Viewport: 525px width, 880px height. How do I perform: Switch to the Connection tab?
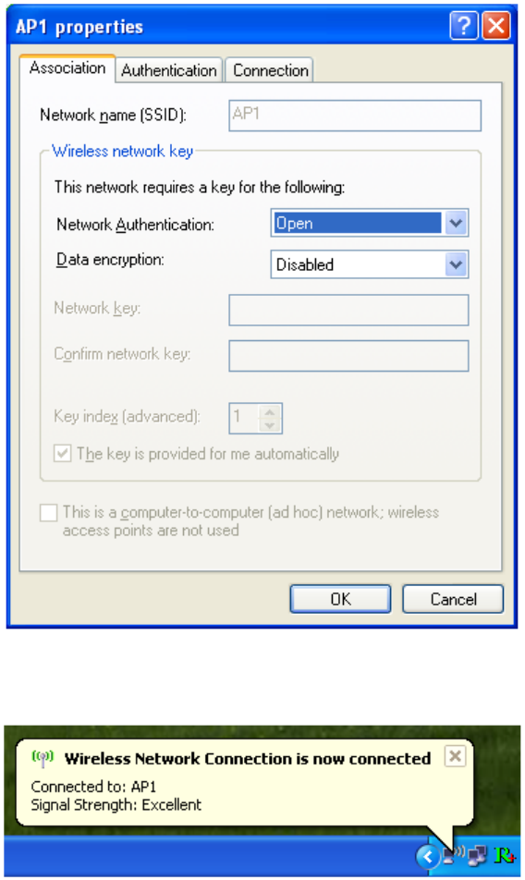pos(270,70)
